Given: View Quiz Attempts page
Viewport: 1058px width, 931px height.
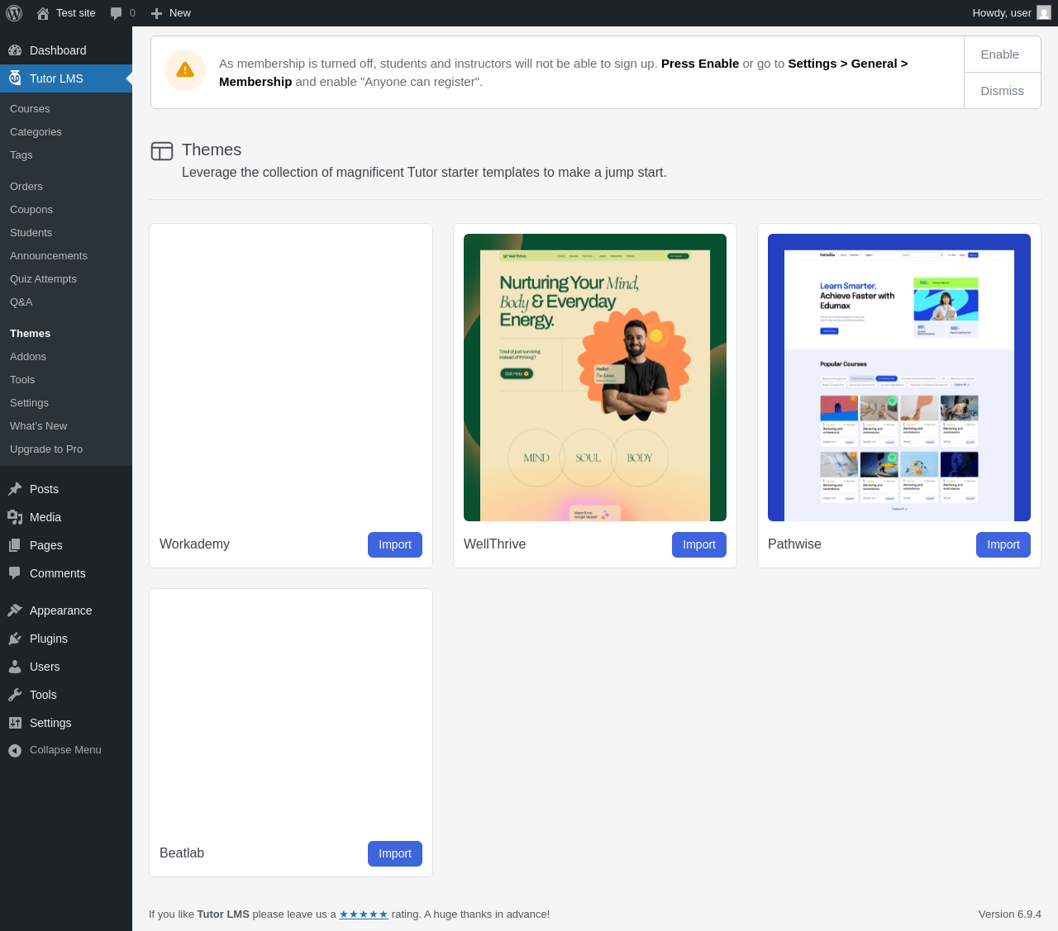Looking at the screenshot, I should click(43, 279).
